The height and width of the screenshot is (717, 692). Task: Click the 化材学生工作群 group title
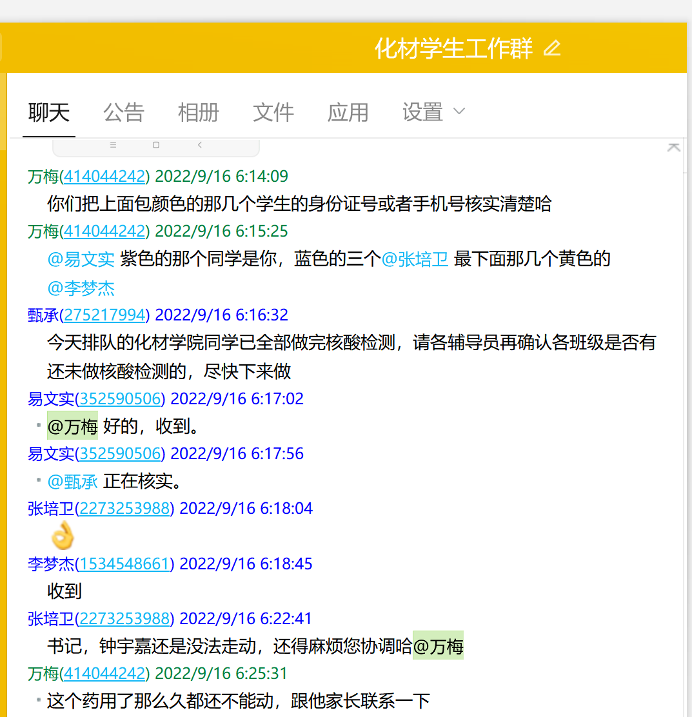454,48
